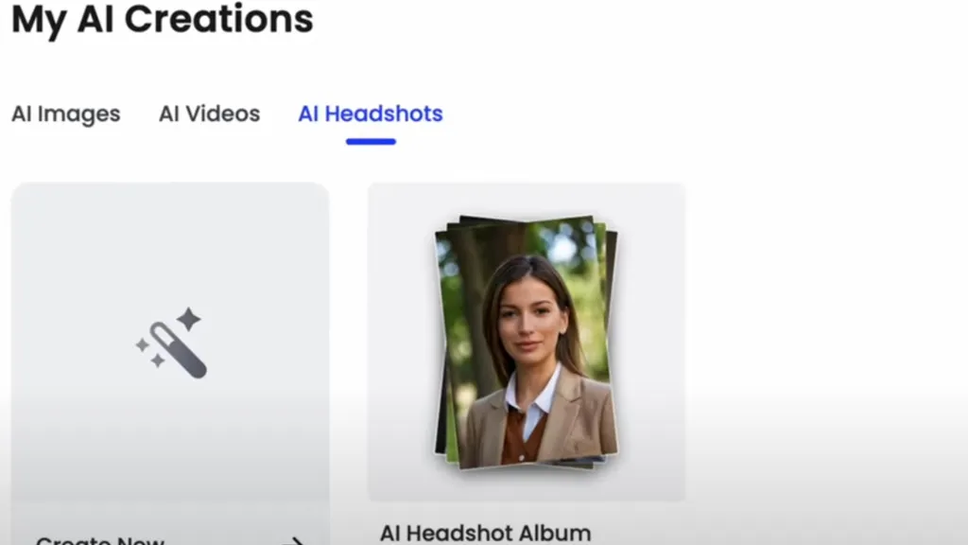Open the AI Videos tab
Image resolution: width=968 pixels, height=545 pixels.
point(209,114)
